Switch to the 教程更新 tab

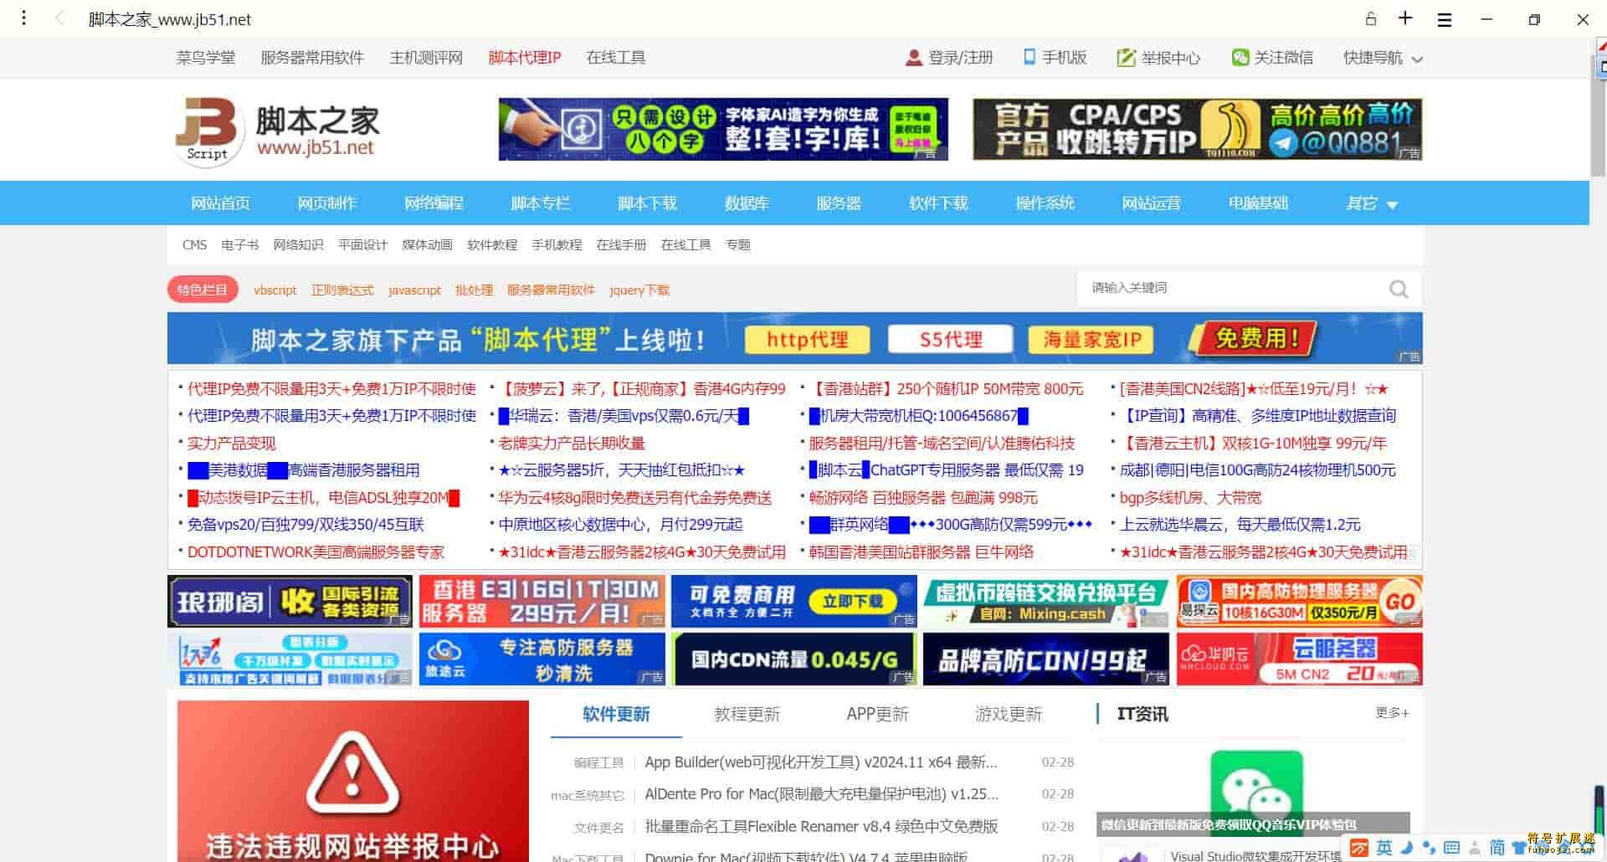click(x=747, y=714)
